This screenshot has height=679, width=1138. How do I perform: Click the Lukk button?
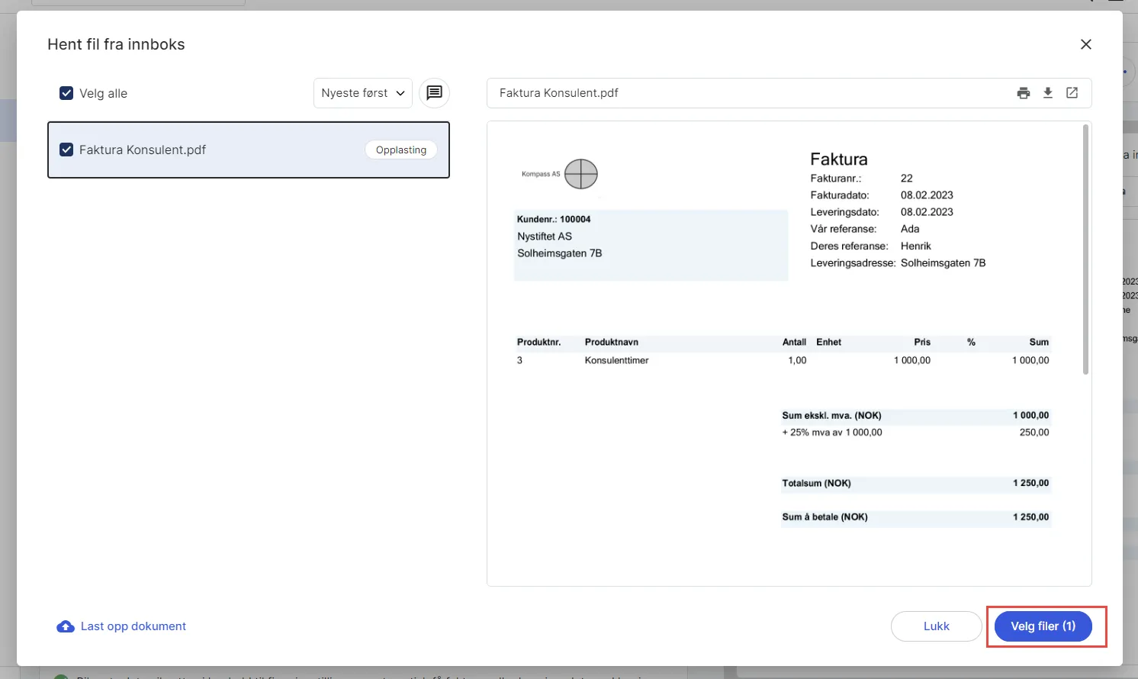(937, 626)
